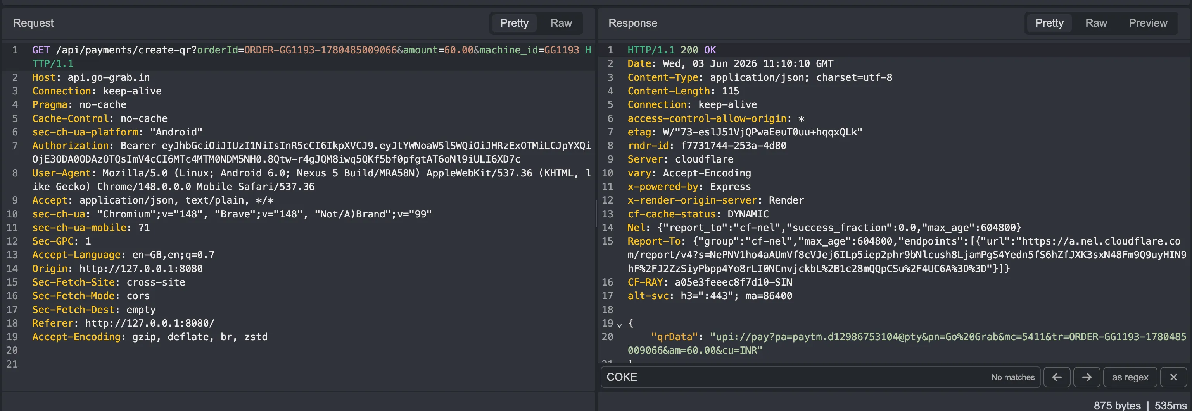
Task: Switch Response view to Pretty tab
Action: pos(1049,23)
